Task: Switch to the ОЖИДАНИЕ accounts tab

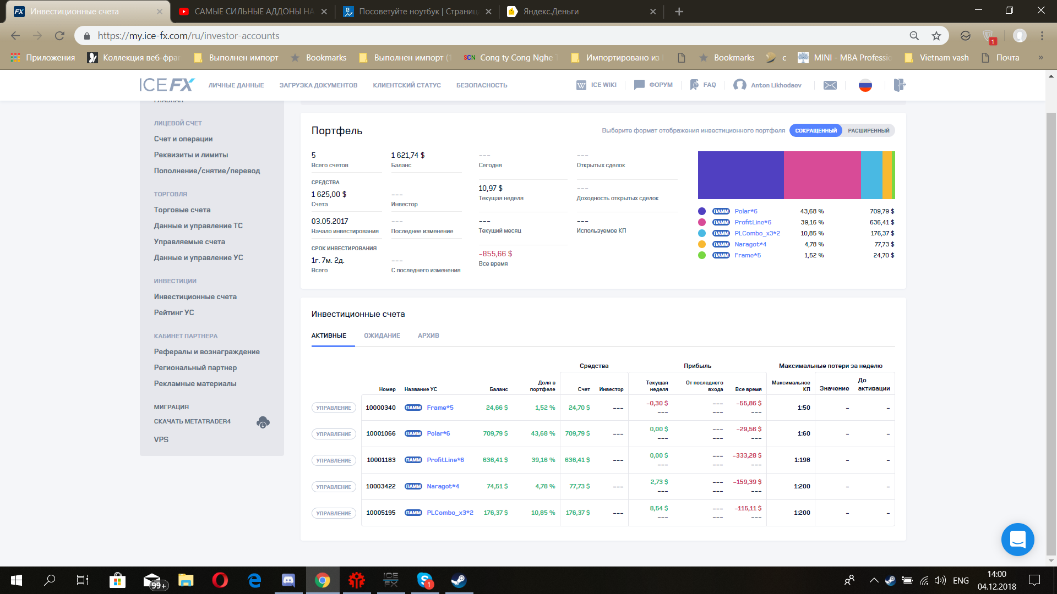Action: [382, 335]
